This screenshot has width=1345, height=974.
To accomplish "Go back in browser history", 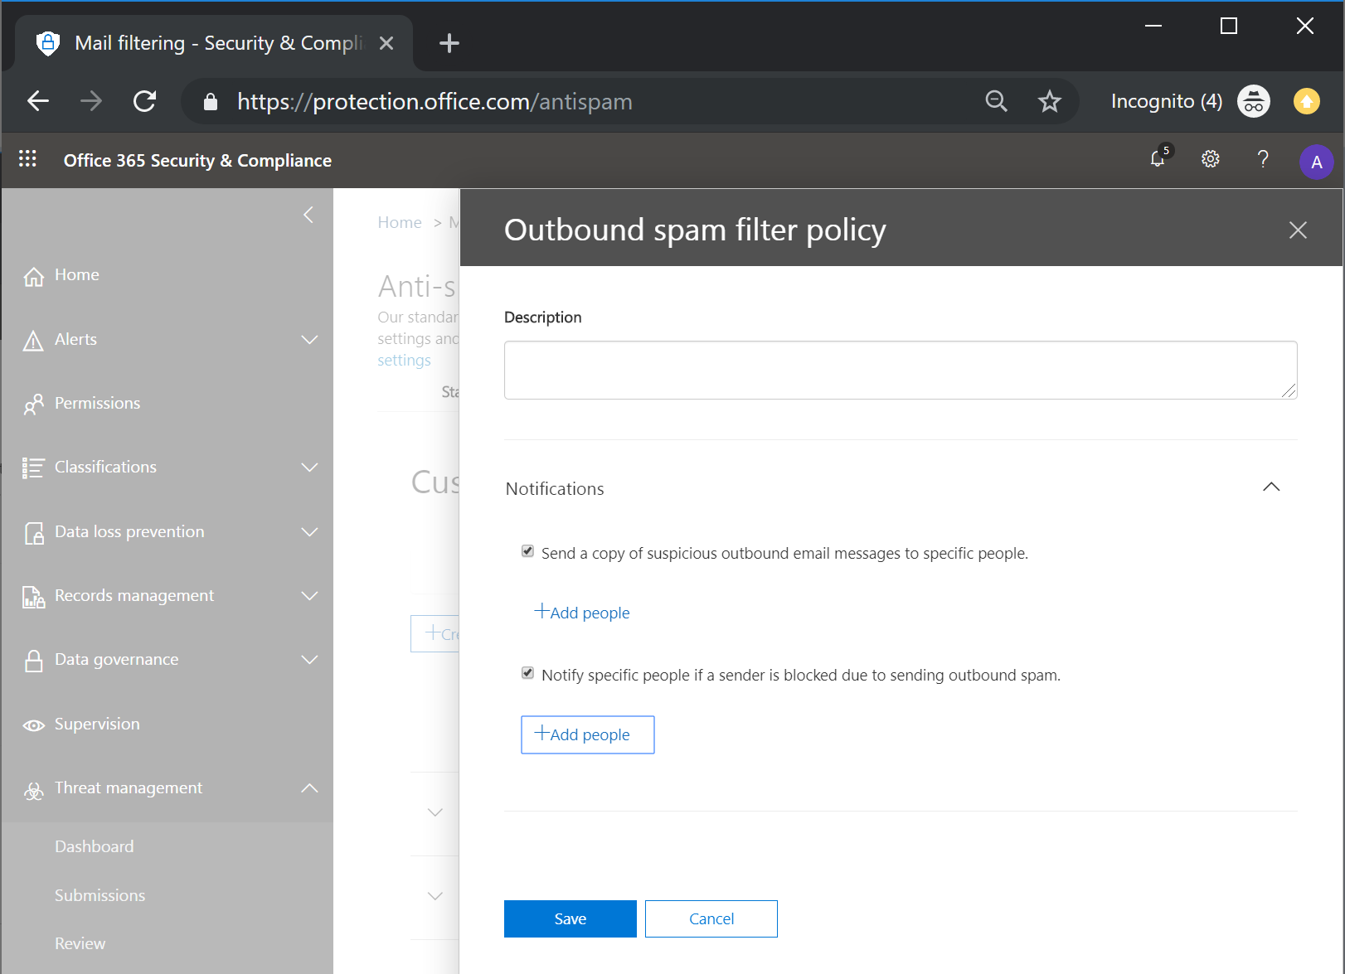I will 38,101.
